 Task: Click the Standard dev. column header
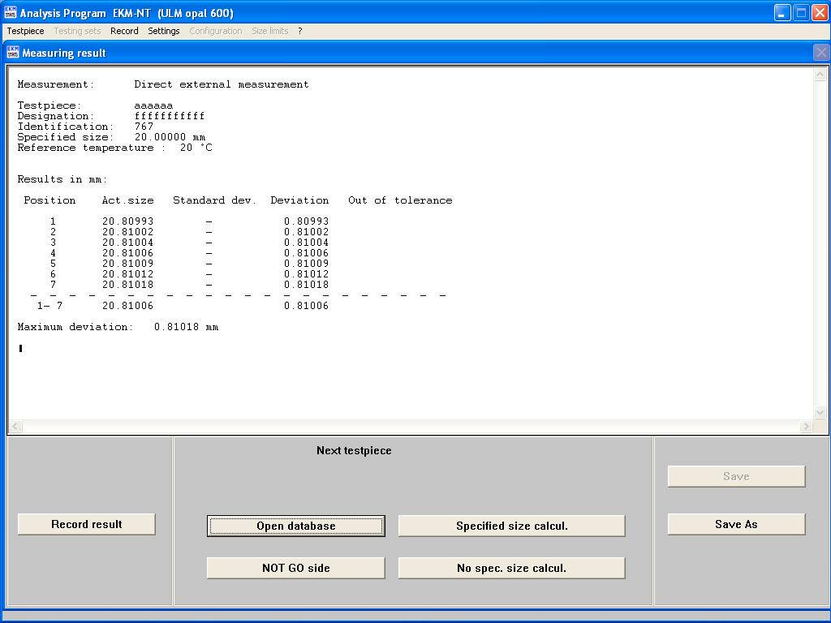click(x=214, y=200)
